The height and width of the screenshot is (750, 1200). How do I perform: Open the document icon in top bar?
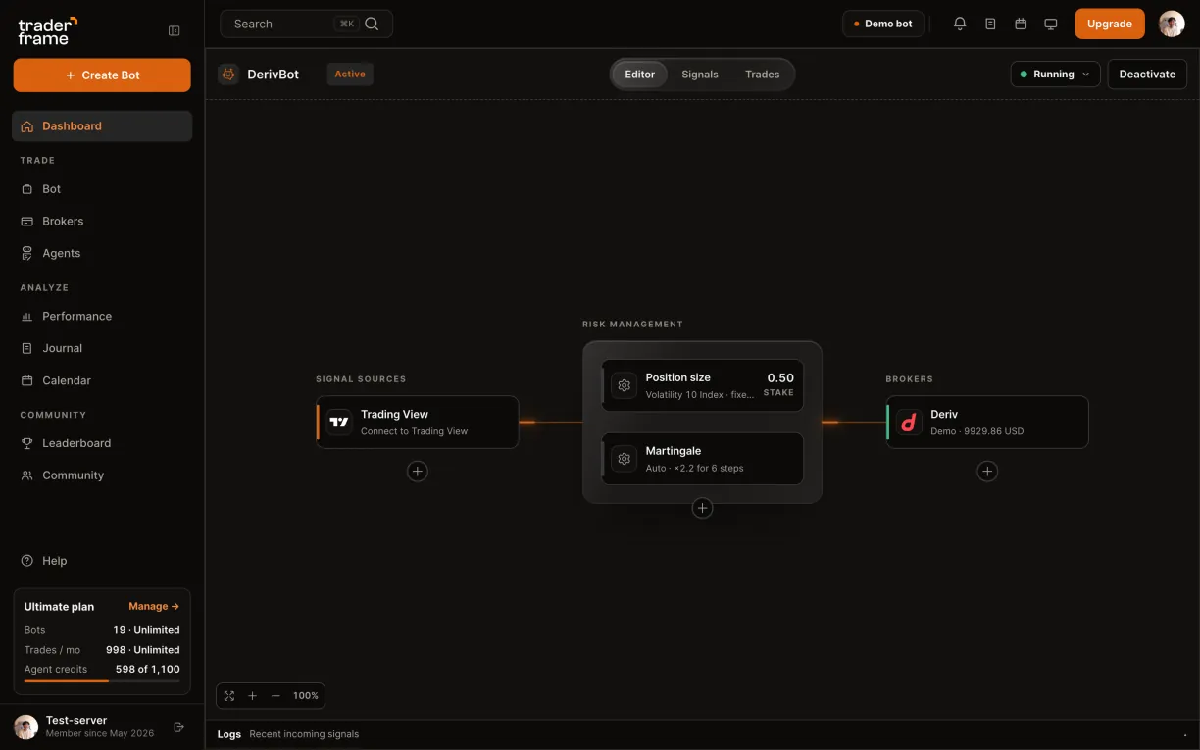point(990,24)
